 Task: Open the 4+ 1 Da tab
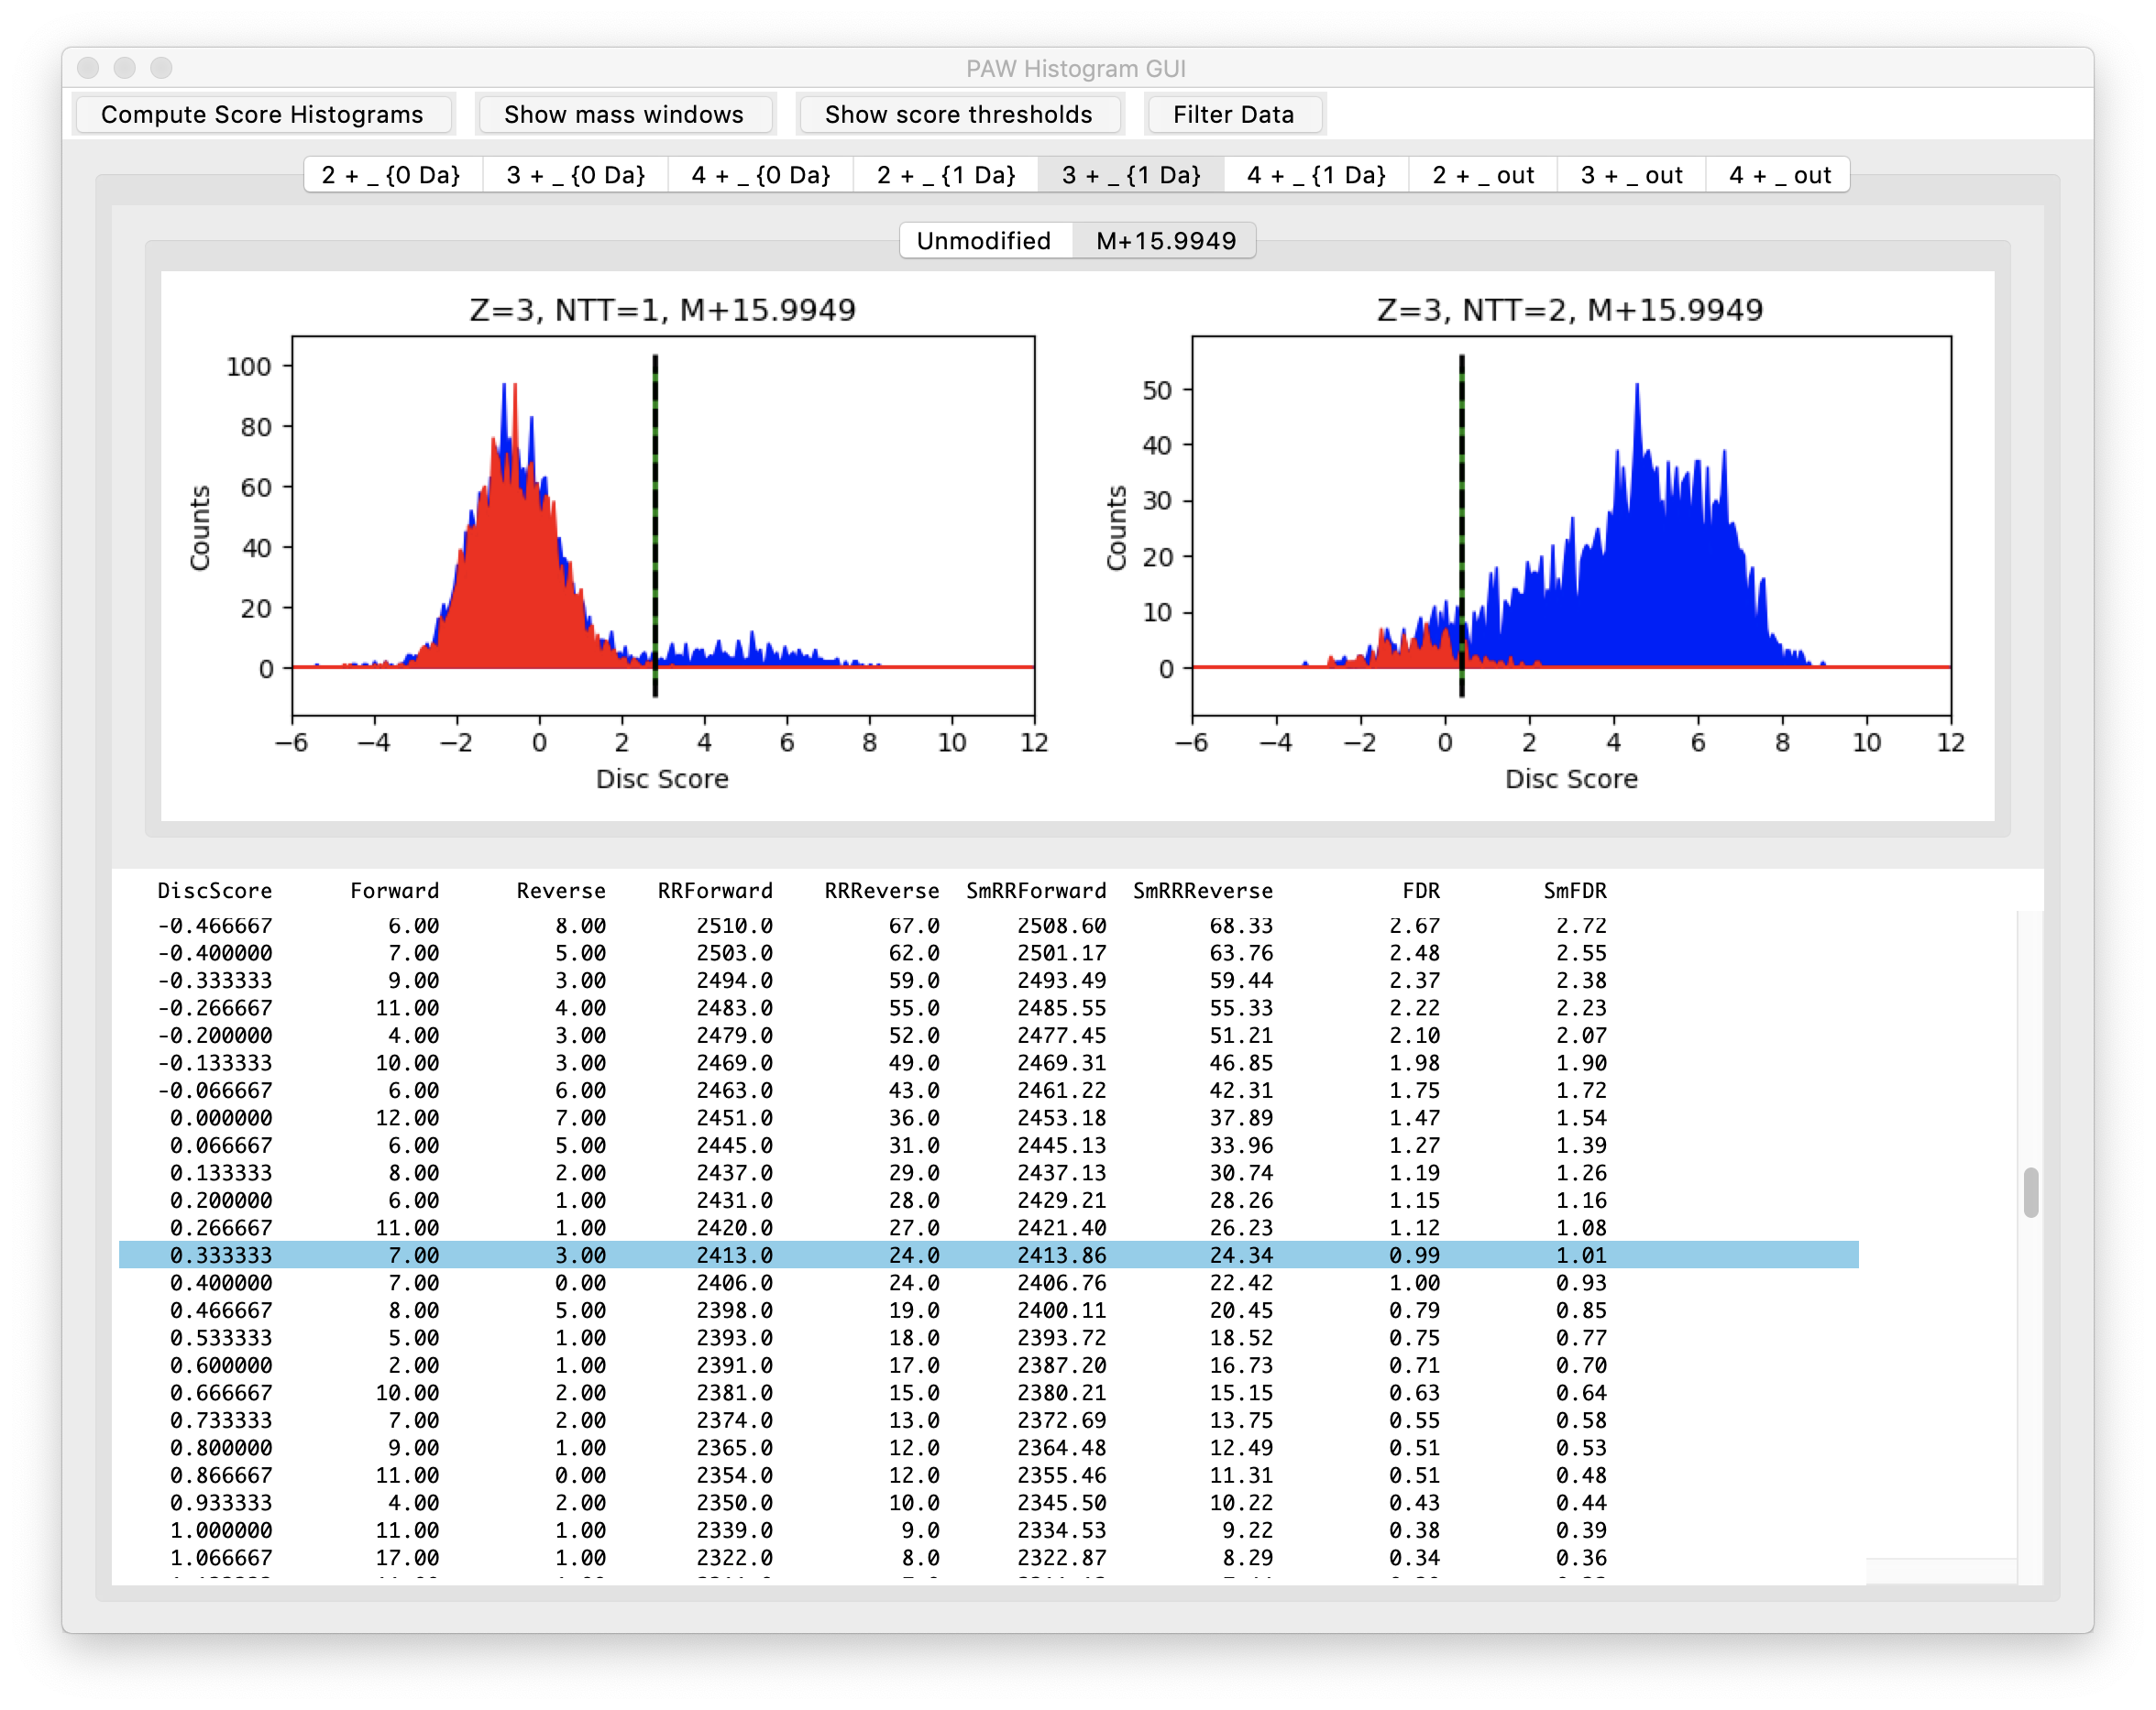(1316, 175)
